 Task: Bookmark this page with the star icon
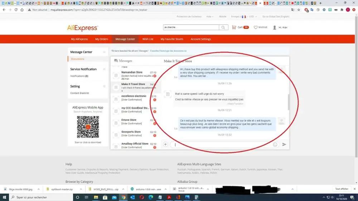point(299,10)
